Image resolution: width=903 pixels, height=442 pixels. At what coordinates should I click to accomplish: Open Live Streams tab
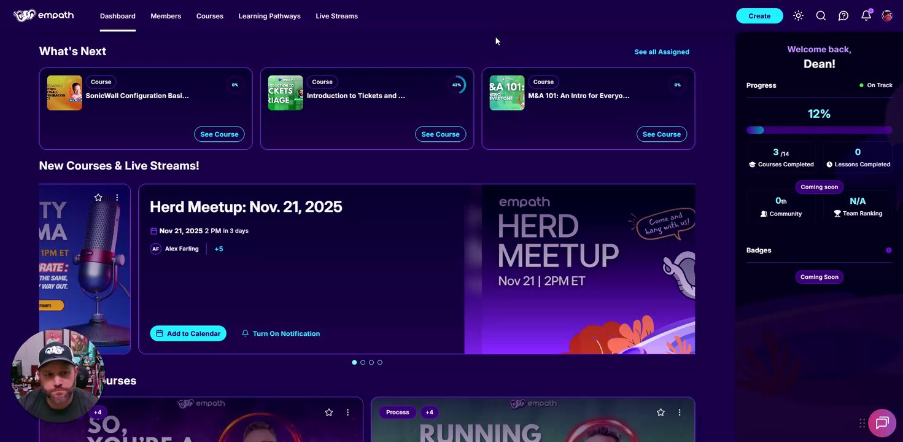click(x=336, y=16)
